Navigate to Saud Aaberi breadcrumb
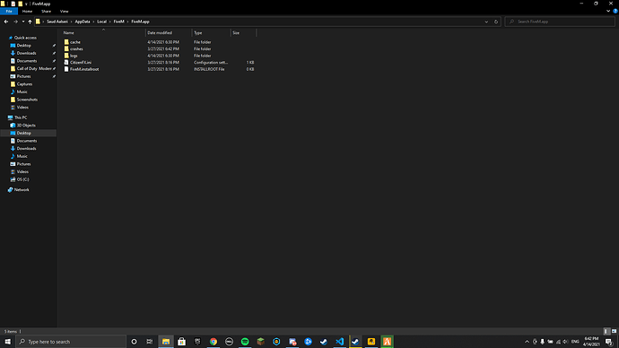619x348 pixels. click(x=57, y=22)
